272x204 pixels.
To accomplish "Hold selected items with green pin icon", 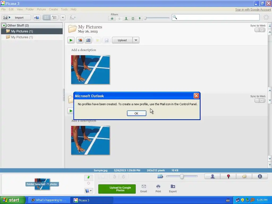I will coord(89,177).
